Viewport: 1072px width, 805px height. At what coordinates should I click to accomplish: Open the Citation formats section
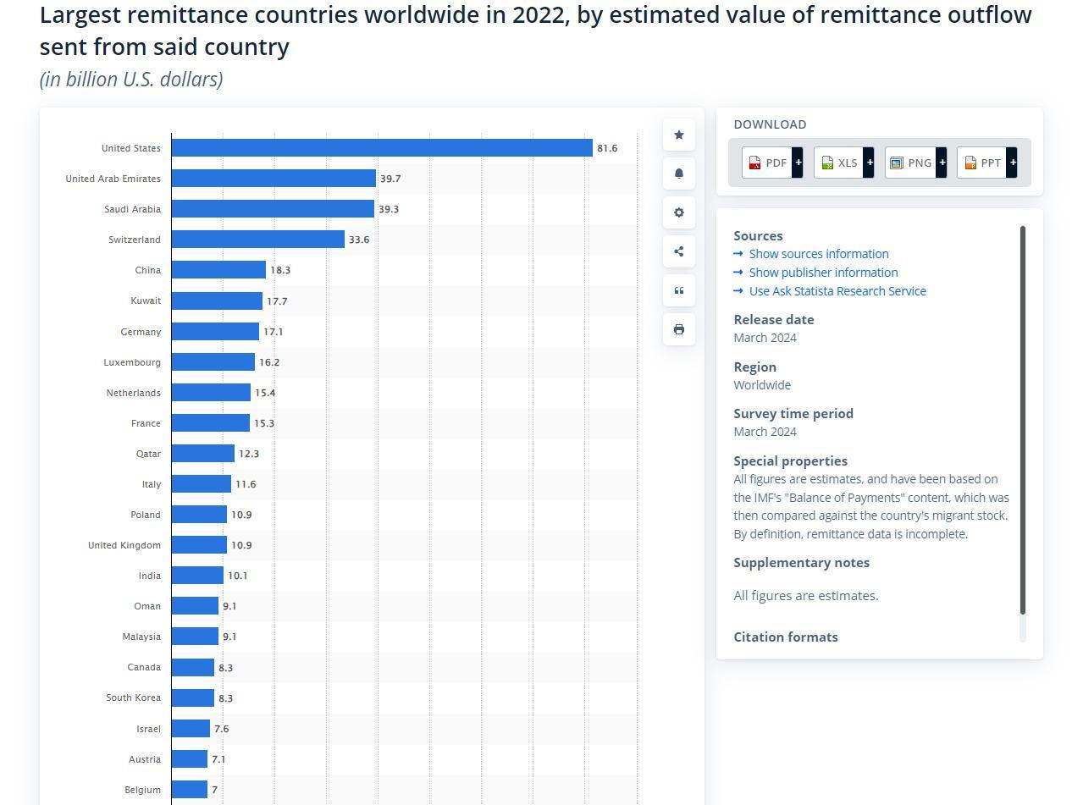785,637
